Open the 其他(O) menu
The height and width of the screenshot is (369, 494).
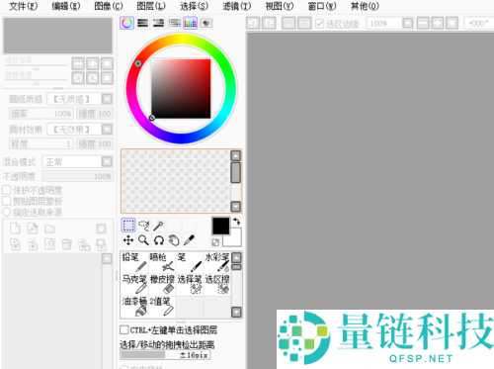click(365, 6)
